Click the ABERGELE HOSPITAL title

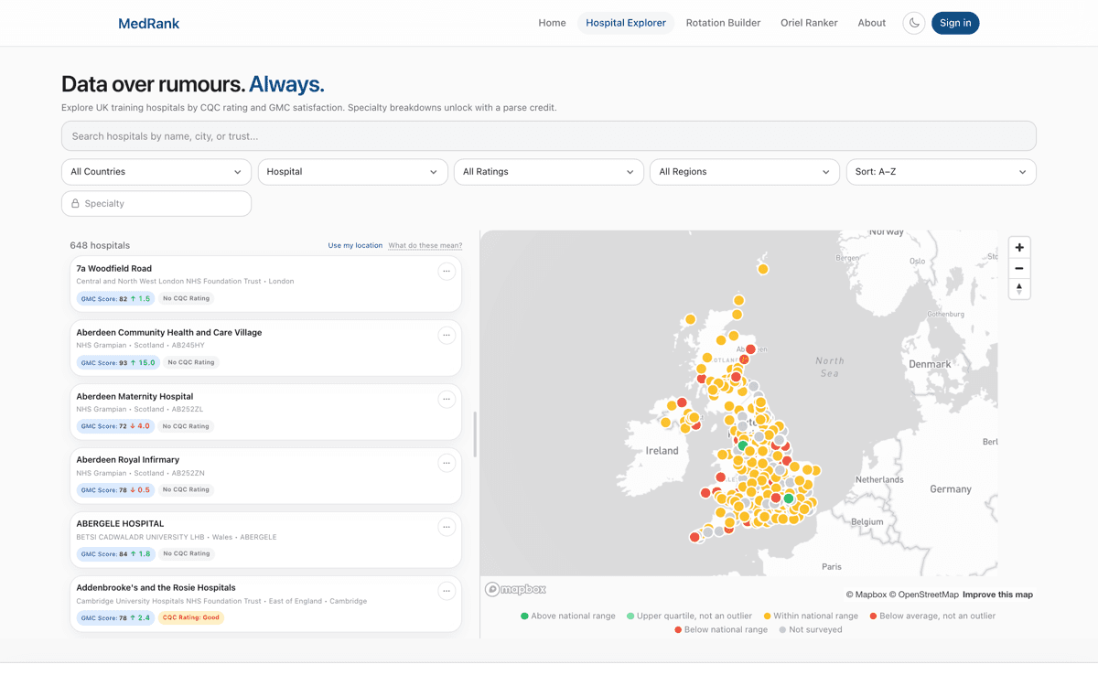coord(120,524)
